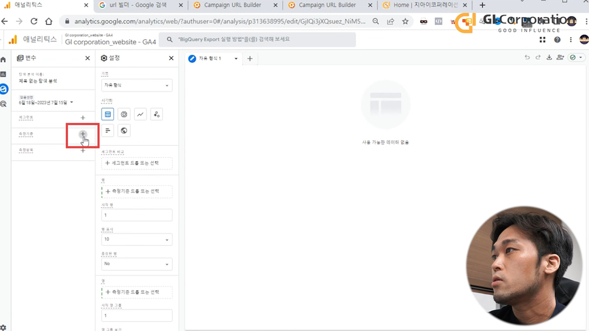589x331 pixels.
Task: Open the Analytics help icon
Action: (557, 40)
